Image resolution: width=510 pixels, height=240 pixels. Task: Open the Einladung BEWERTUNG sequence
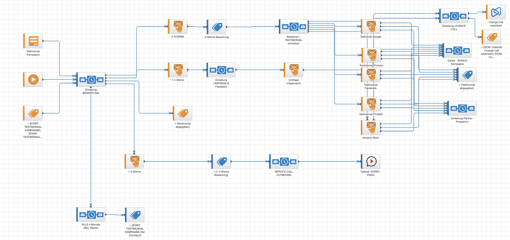(x=91, y=79)
